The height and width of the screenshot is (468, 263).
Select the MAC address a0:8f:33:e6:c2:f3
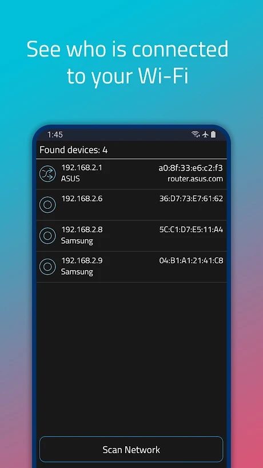[191, 168]
